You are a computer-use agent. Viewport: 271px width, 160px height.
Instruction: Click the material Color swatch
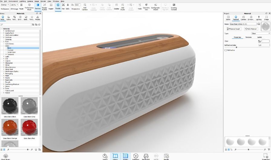pos(265,41)
